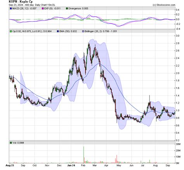Viewport: 184px width, 170px height.
Task: Click the 'Aug 23' date axis label
Action: (10, 165)
